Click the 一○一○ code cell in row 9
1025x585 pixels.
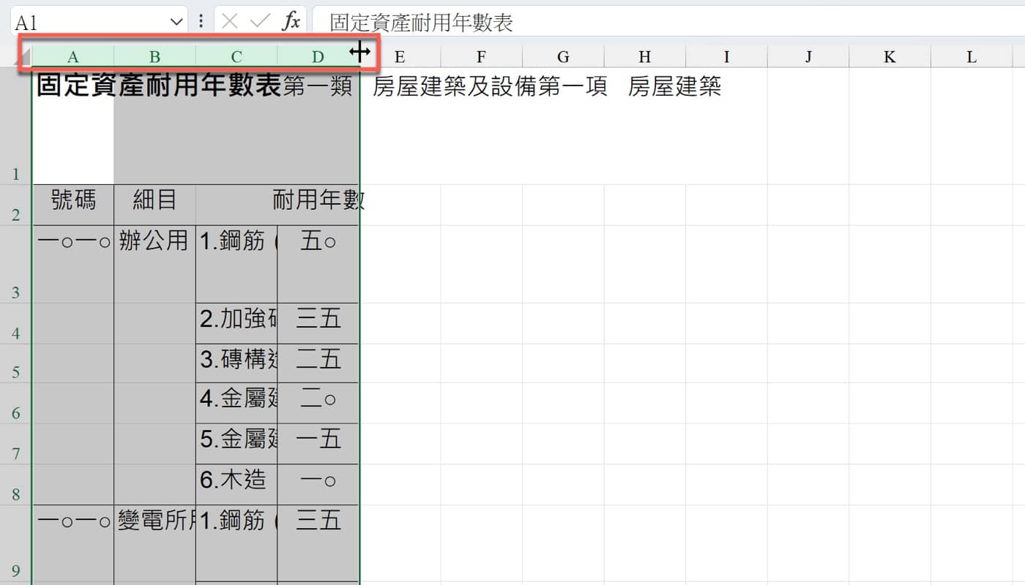coord(73,543)
